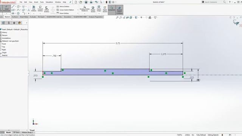Click Linear Sketch Pattern
This screenshot has height=136, width=242.
(x=65, y=10)
